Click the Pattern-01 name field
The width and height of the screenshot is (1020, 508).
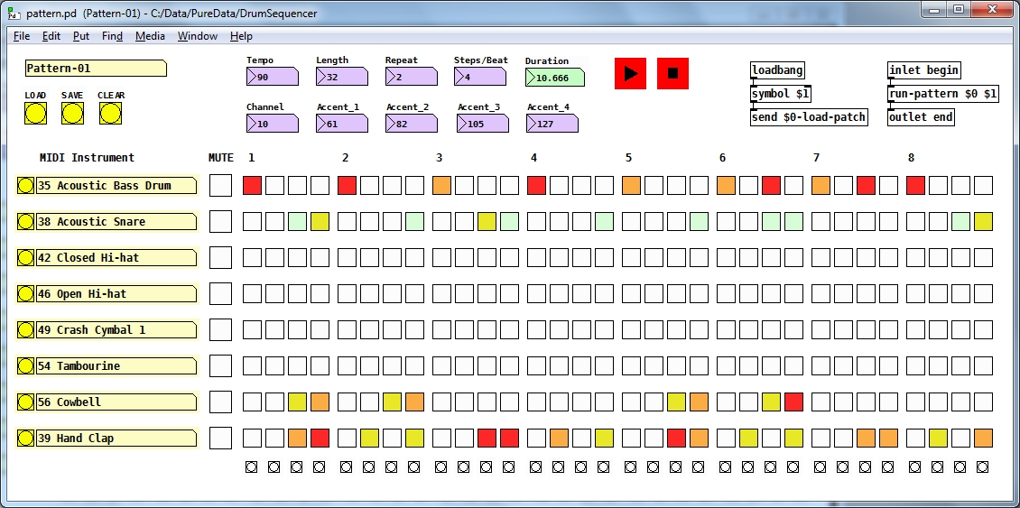click(97, 69)
